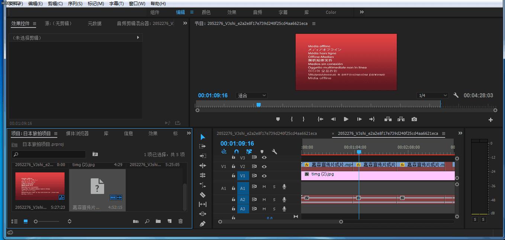The height and width of the screenshot is (240, 505).
Task: Open the program monitor button editor plus
Action: coord(490,120)
